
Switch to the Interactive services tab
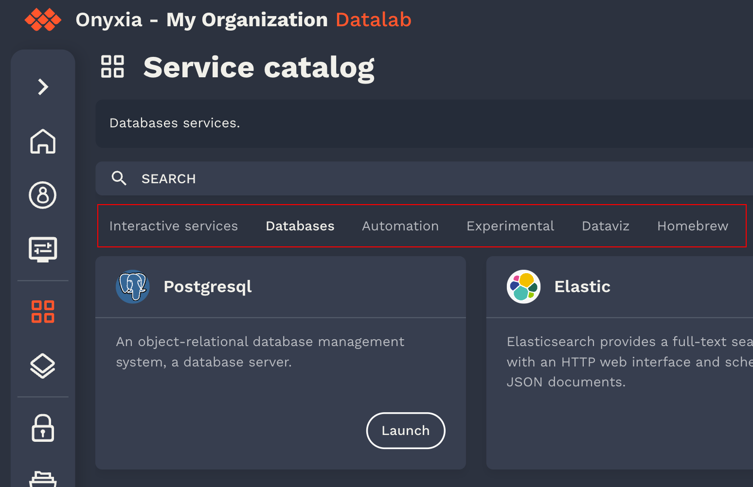[x=174, y=226]
